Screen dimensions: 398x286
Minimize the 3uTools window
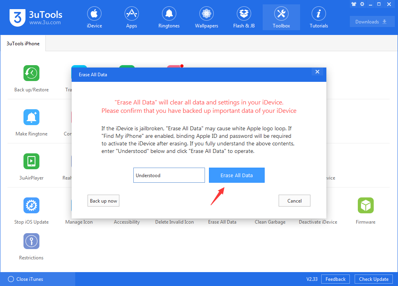pos(371,4)
